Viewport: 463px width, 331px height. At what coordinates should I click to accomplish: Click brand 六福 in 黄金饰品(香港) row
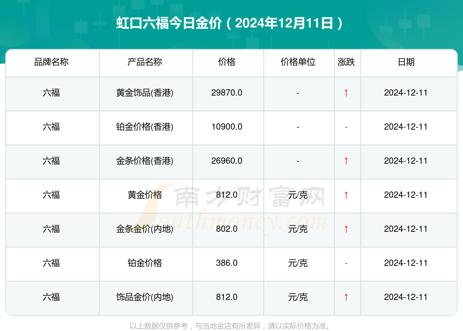pos(51,93)
